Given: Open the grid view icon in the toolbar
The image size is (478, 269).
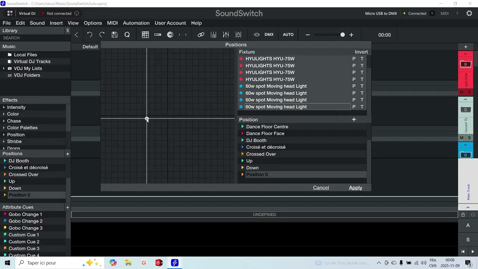Looking at the screenshot, I should point(145,35).
